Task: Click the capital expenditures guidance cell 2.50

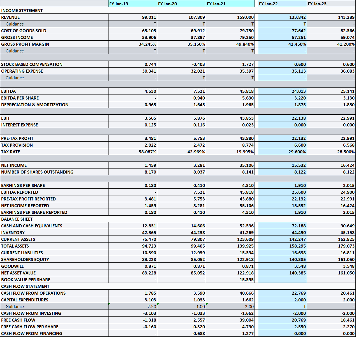Action: pos(133,306)
